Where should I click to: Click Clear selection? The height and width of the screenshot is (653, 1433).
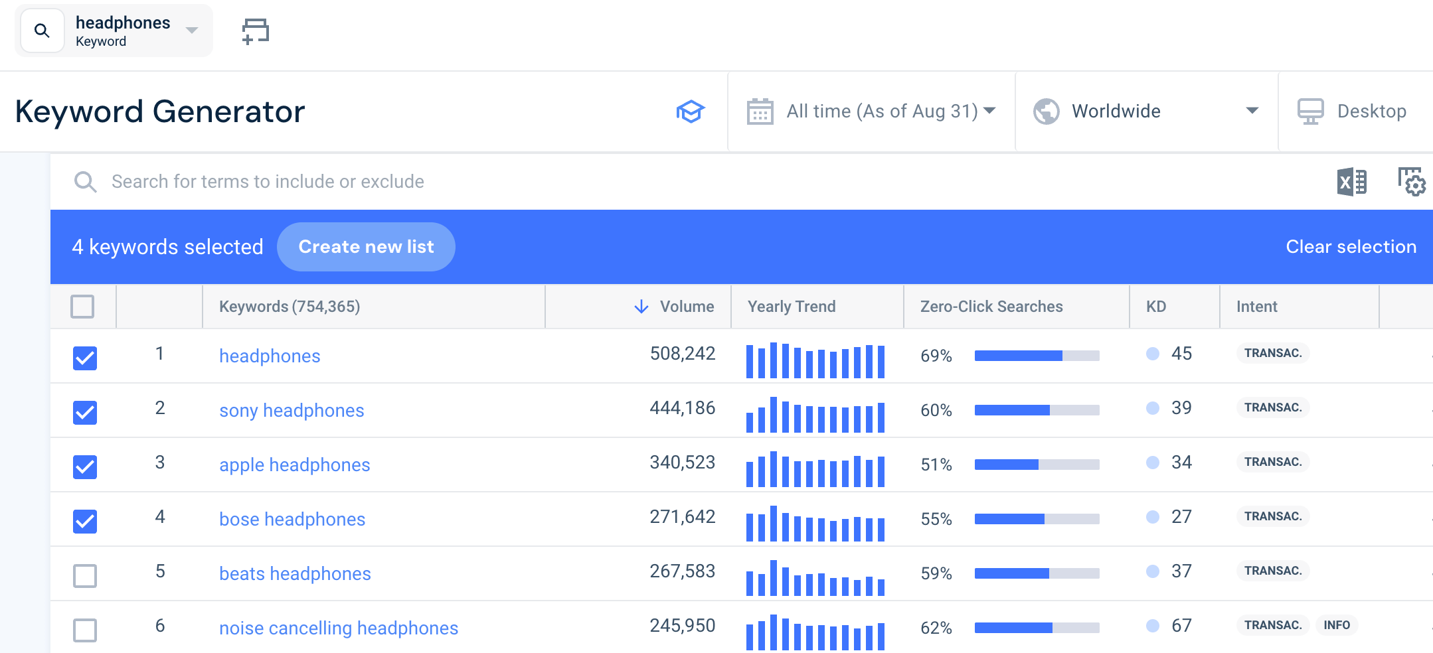tap(1351, 247)
